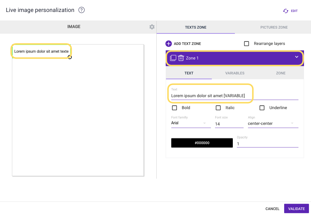The height and width of the screenshot is (215, 311).
Task: Switch to the Pictures Zone tab
Action: [x=274, y=27]
